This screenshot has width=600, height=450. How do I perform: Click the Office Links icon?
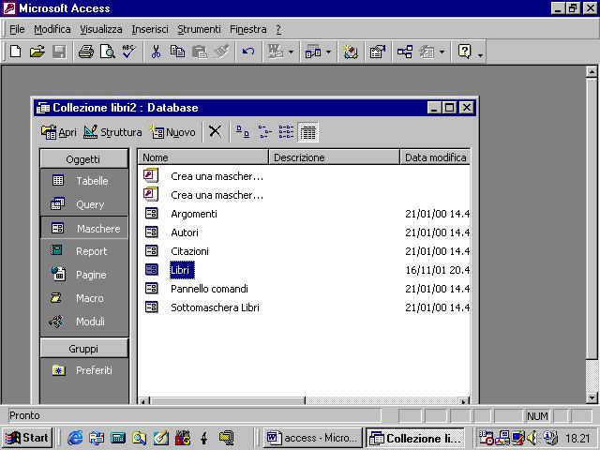tap(276, 52)
